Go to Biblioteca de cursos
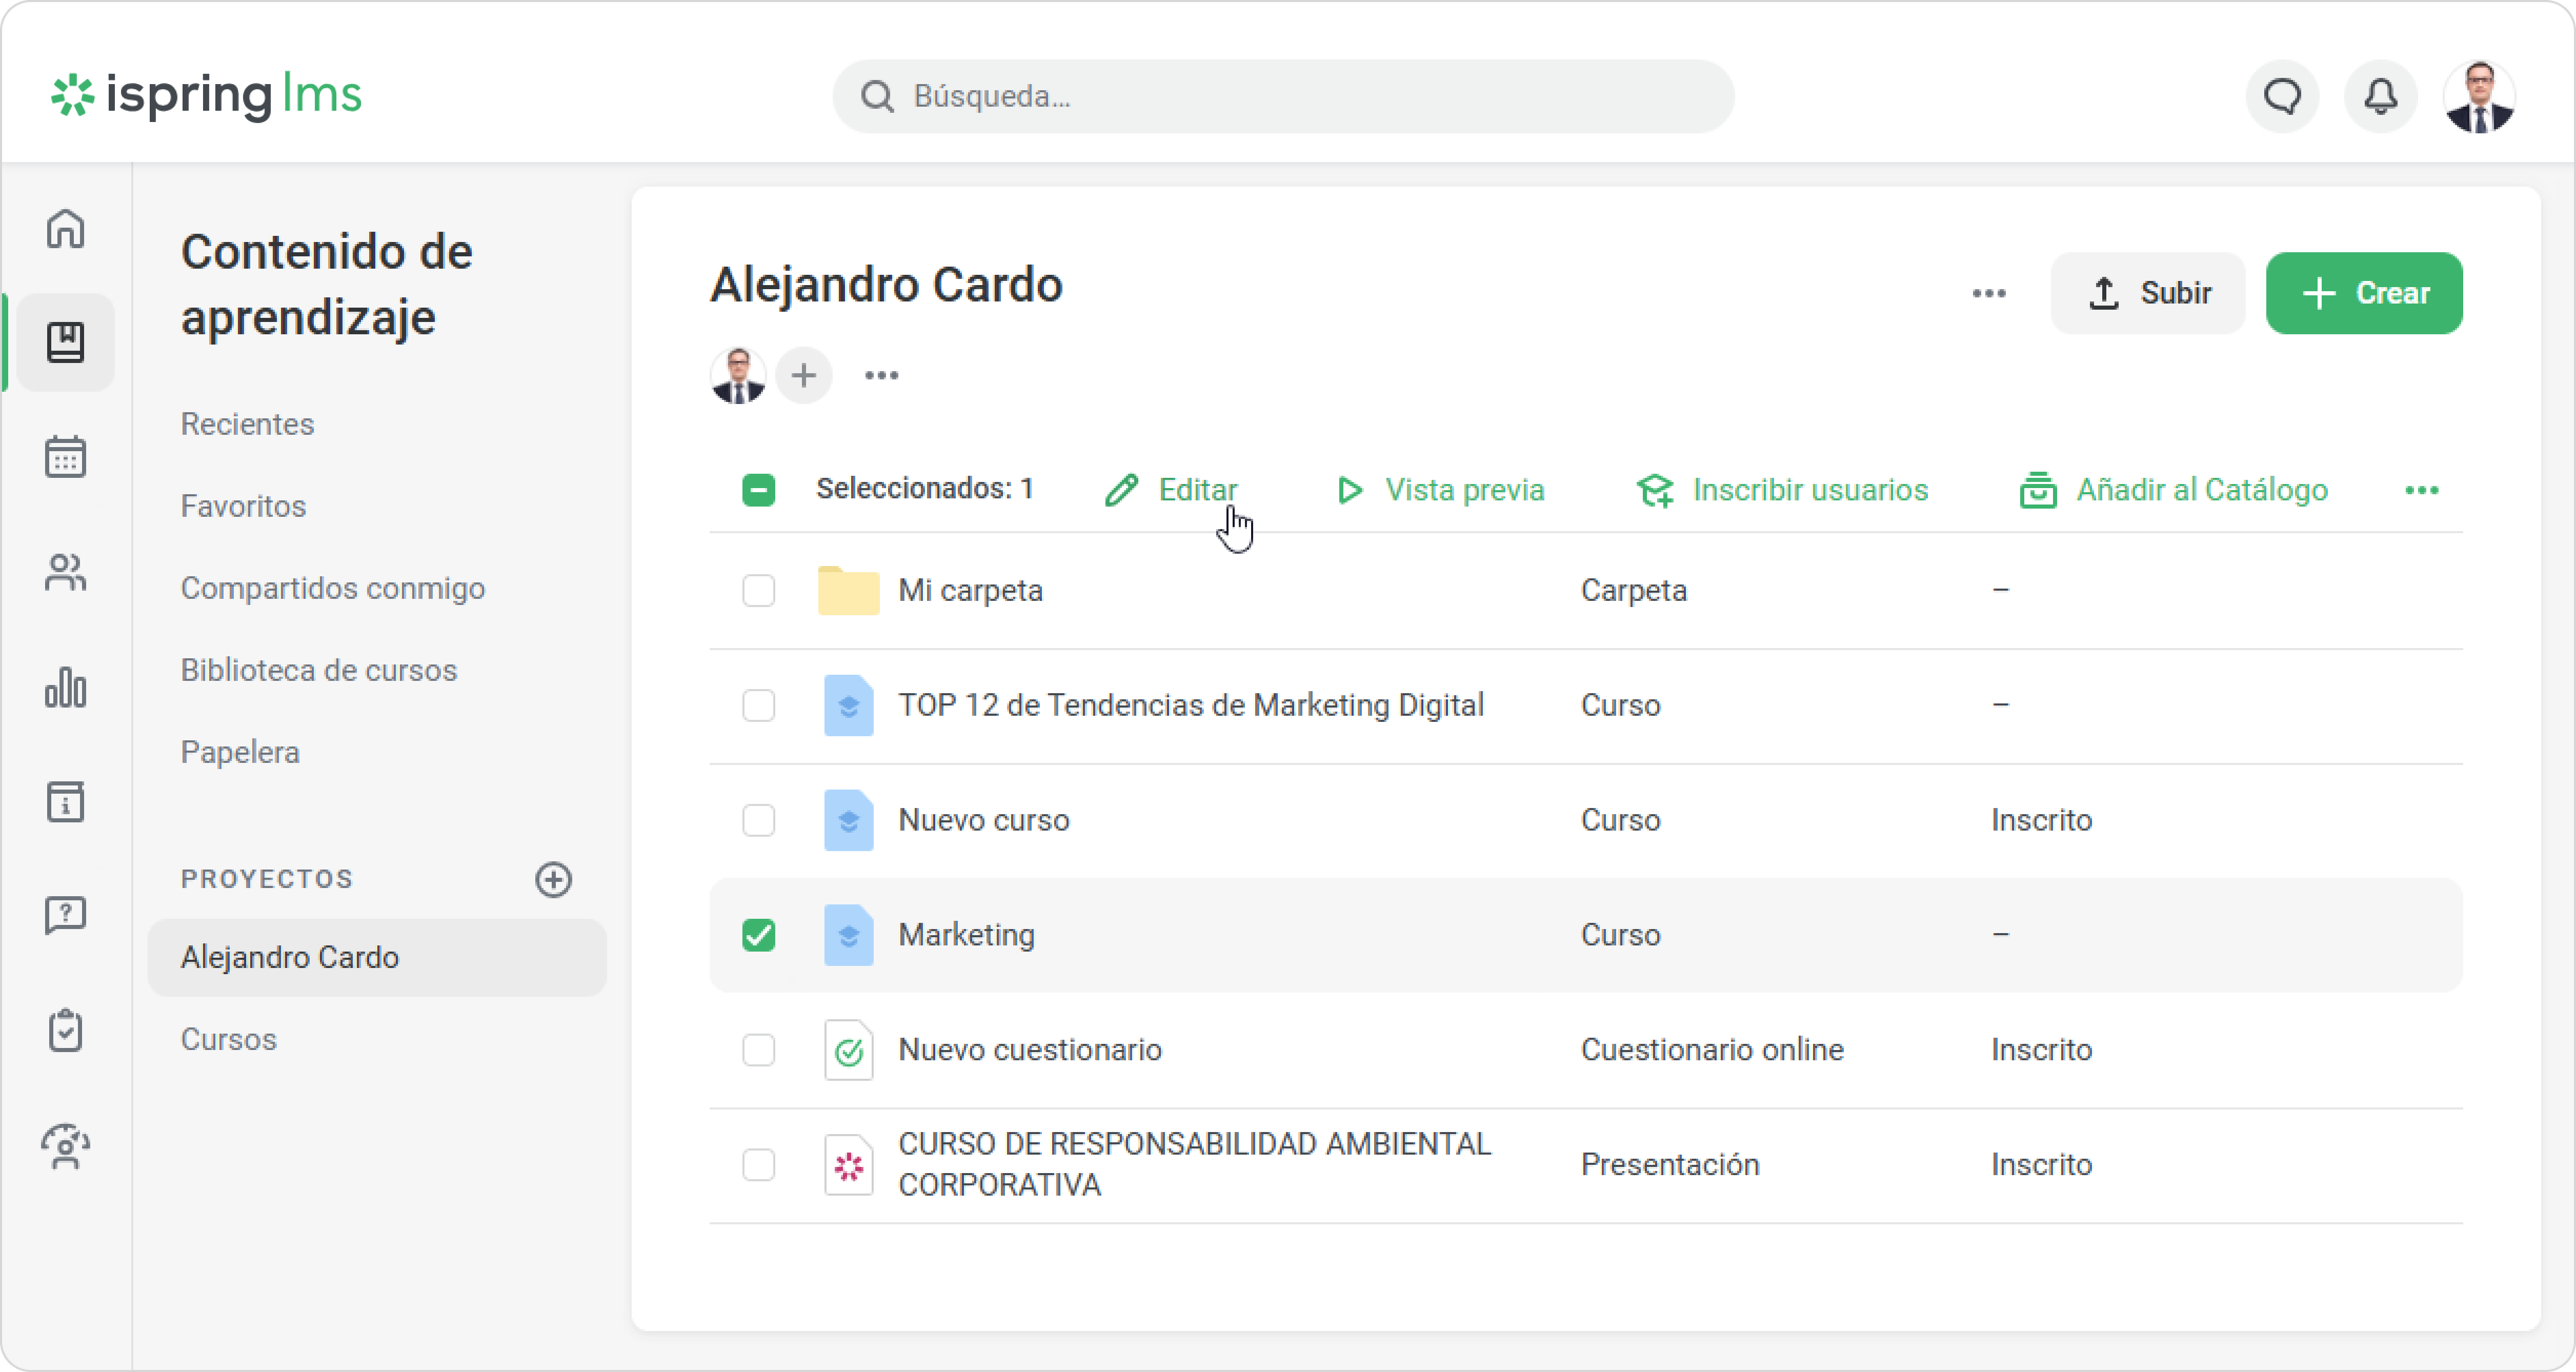The image size is (2576, 1372). (318, 670)
